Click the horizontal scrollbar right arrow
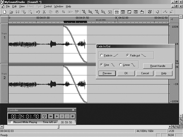 pyautogui.click(x=170, y=127)
